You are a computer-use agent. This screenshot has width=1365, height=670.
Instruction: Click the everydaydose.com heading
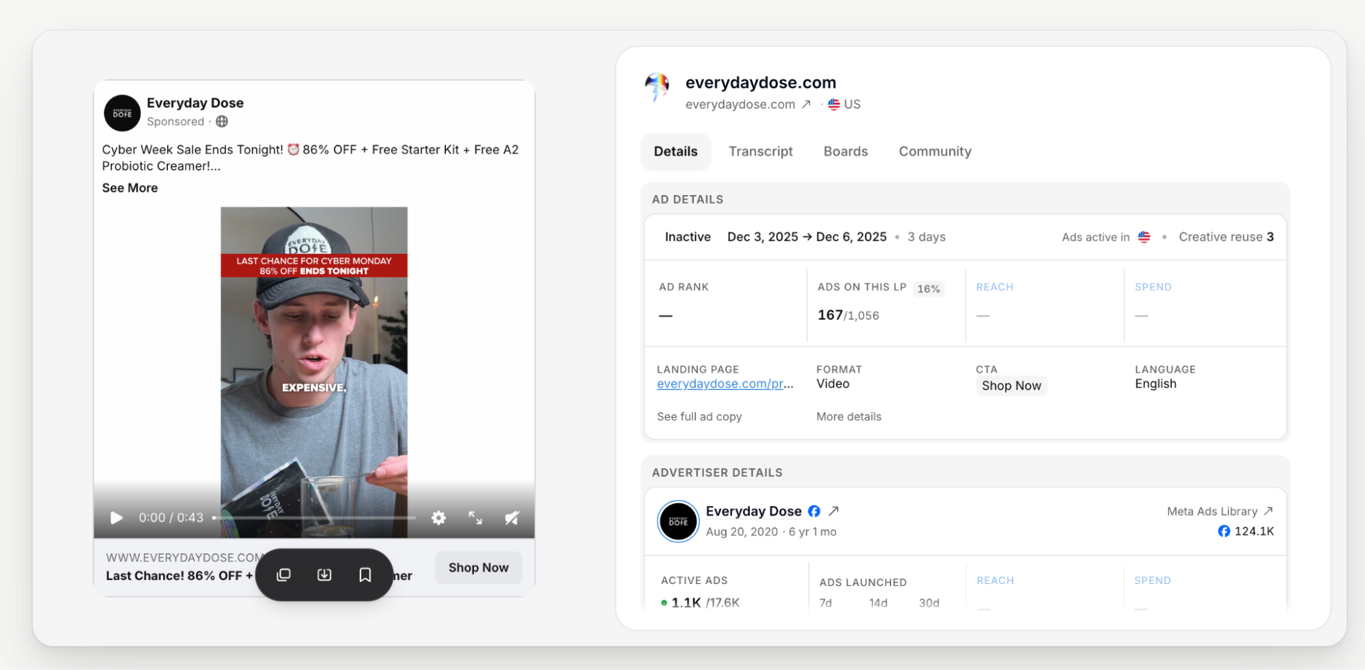(761, 83)
